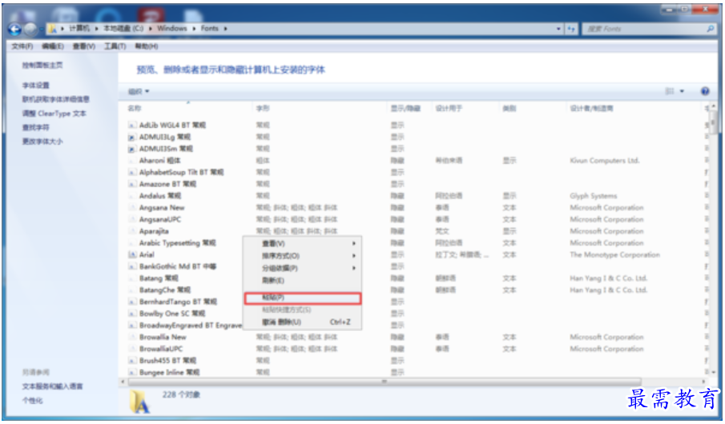The width and height of the screenshot is (725, 424).
Task: Click the font icon of AlphabetSoup Tilt BT
Action: pos(131,172)
